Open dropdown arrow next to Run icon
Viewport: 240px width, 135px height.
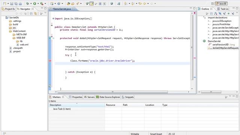pos(38,3)
